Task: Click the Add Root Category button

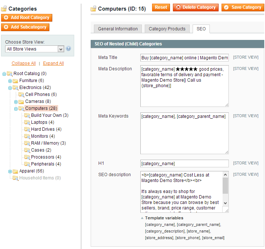Action: tap(27, 18)
